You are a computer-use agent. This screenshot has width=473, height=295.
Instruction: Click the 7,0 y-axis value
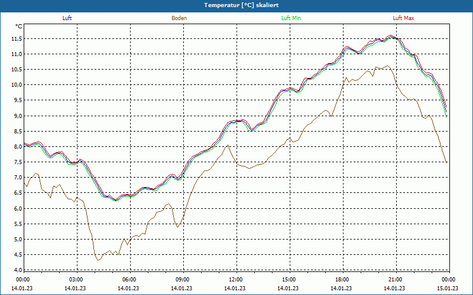tap(18, 178)
